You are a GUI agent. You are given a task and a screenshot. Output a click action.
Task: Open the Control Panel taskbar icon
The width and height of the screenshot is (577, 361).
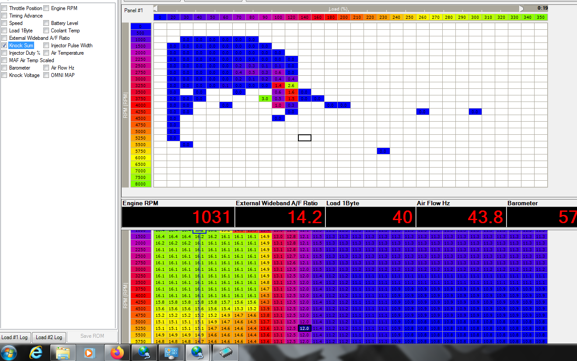pyautogui.click(x=171, y=352)
